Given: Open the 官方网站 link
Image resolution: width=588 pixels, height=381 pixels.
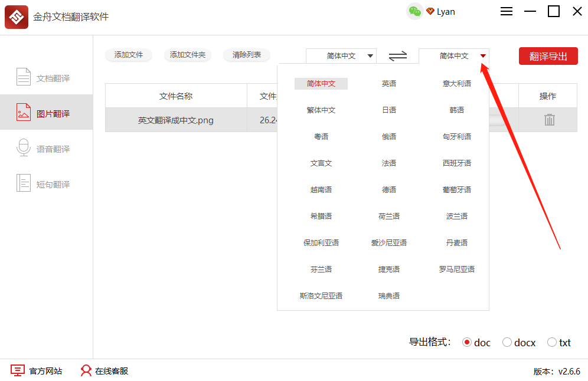Looking at the screenshot, I should [45, 371].
